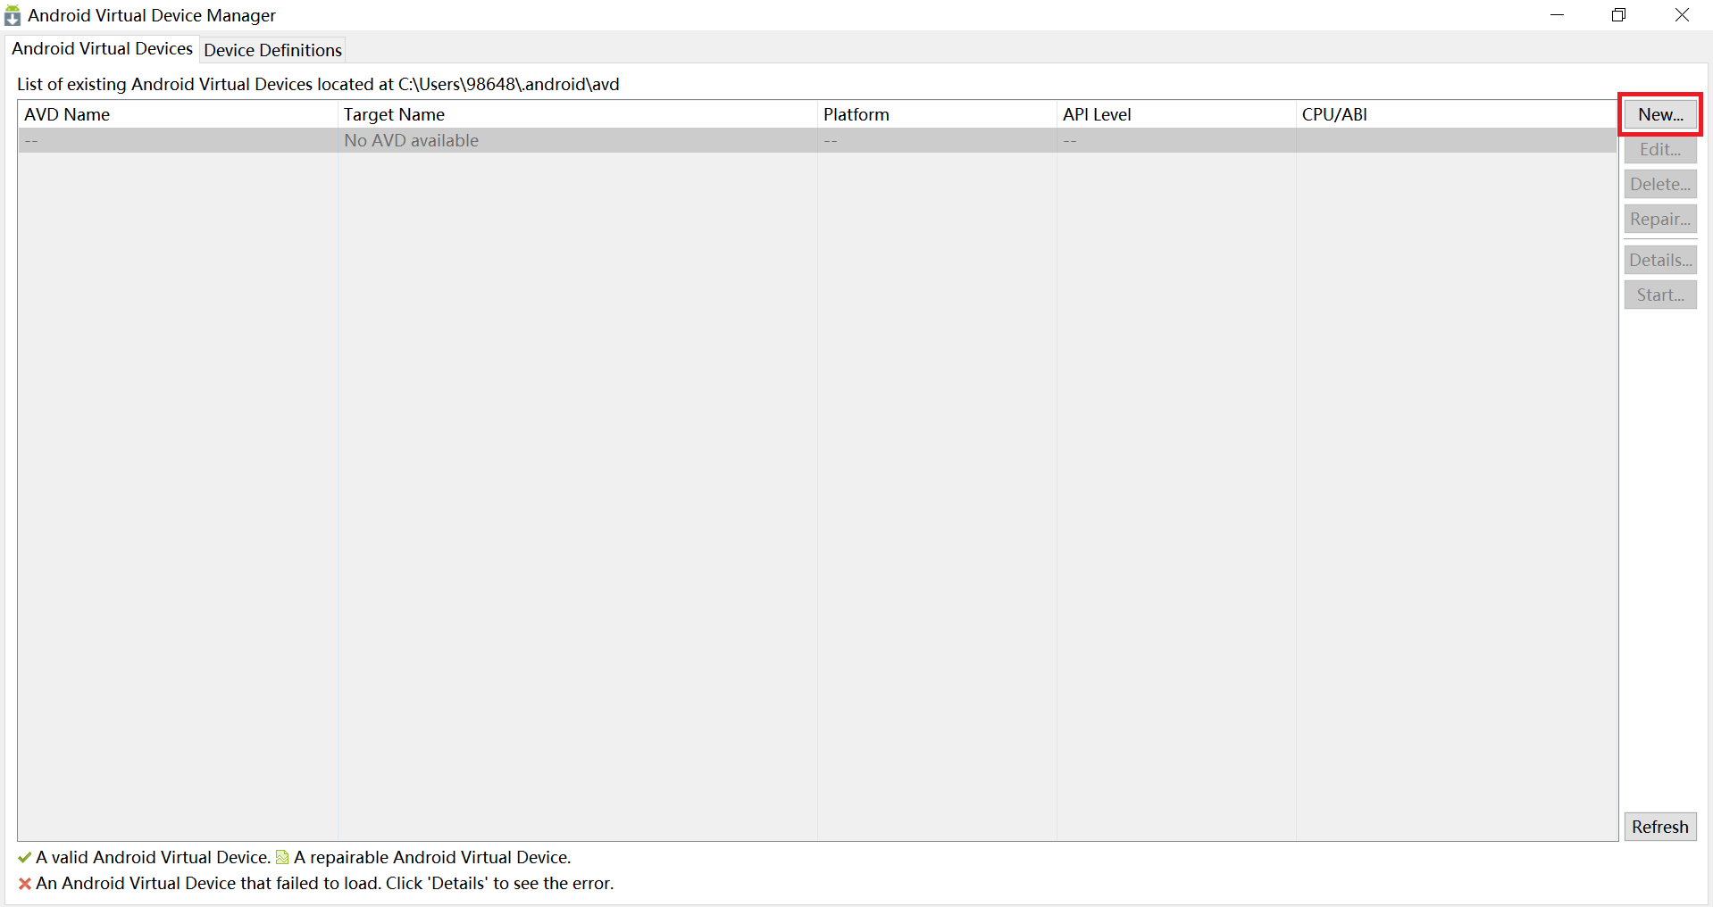Select the Android Virtual Devices tab
The height and width of the screenshot is (907, 1713).
[102, 48]
